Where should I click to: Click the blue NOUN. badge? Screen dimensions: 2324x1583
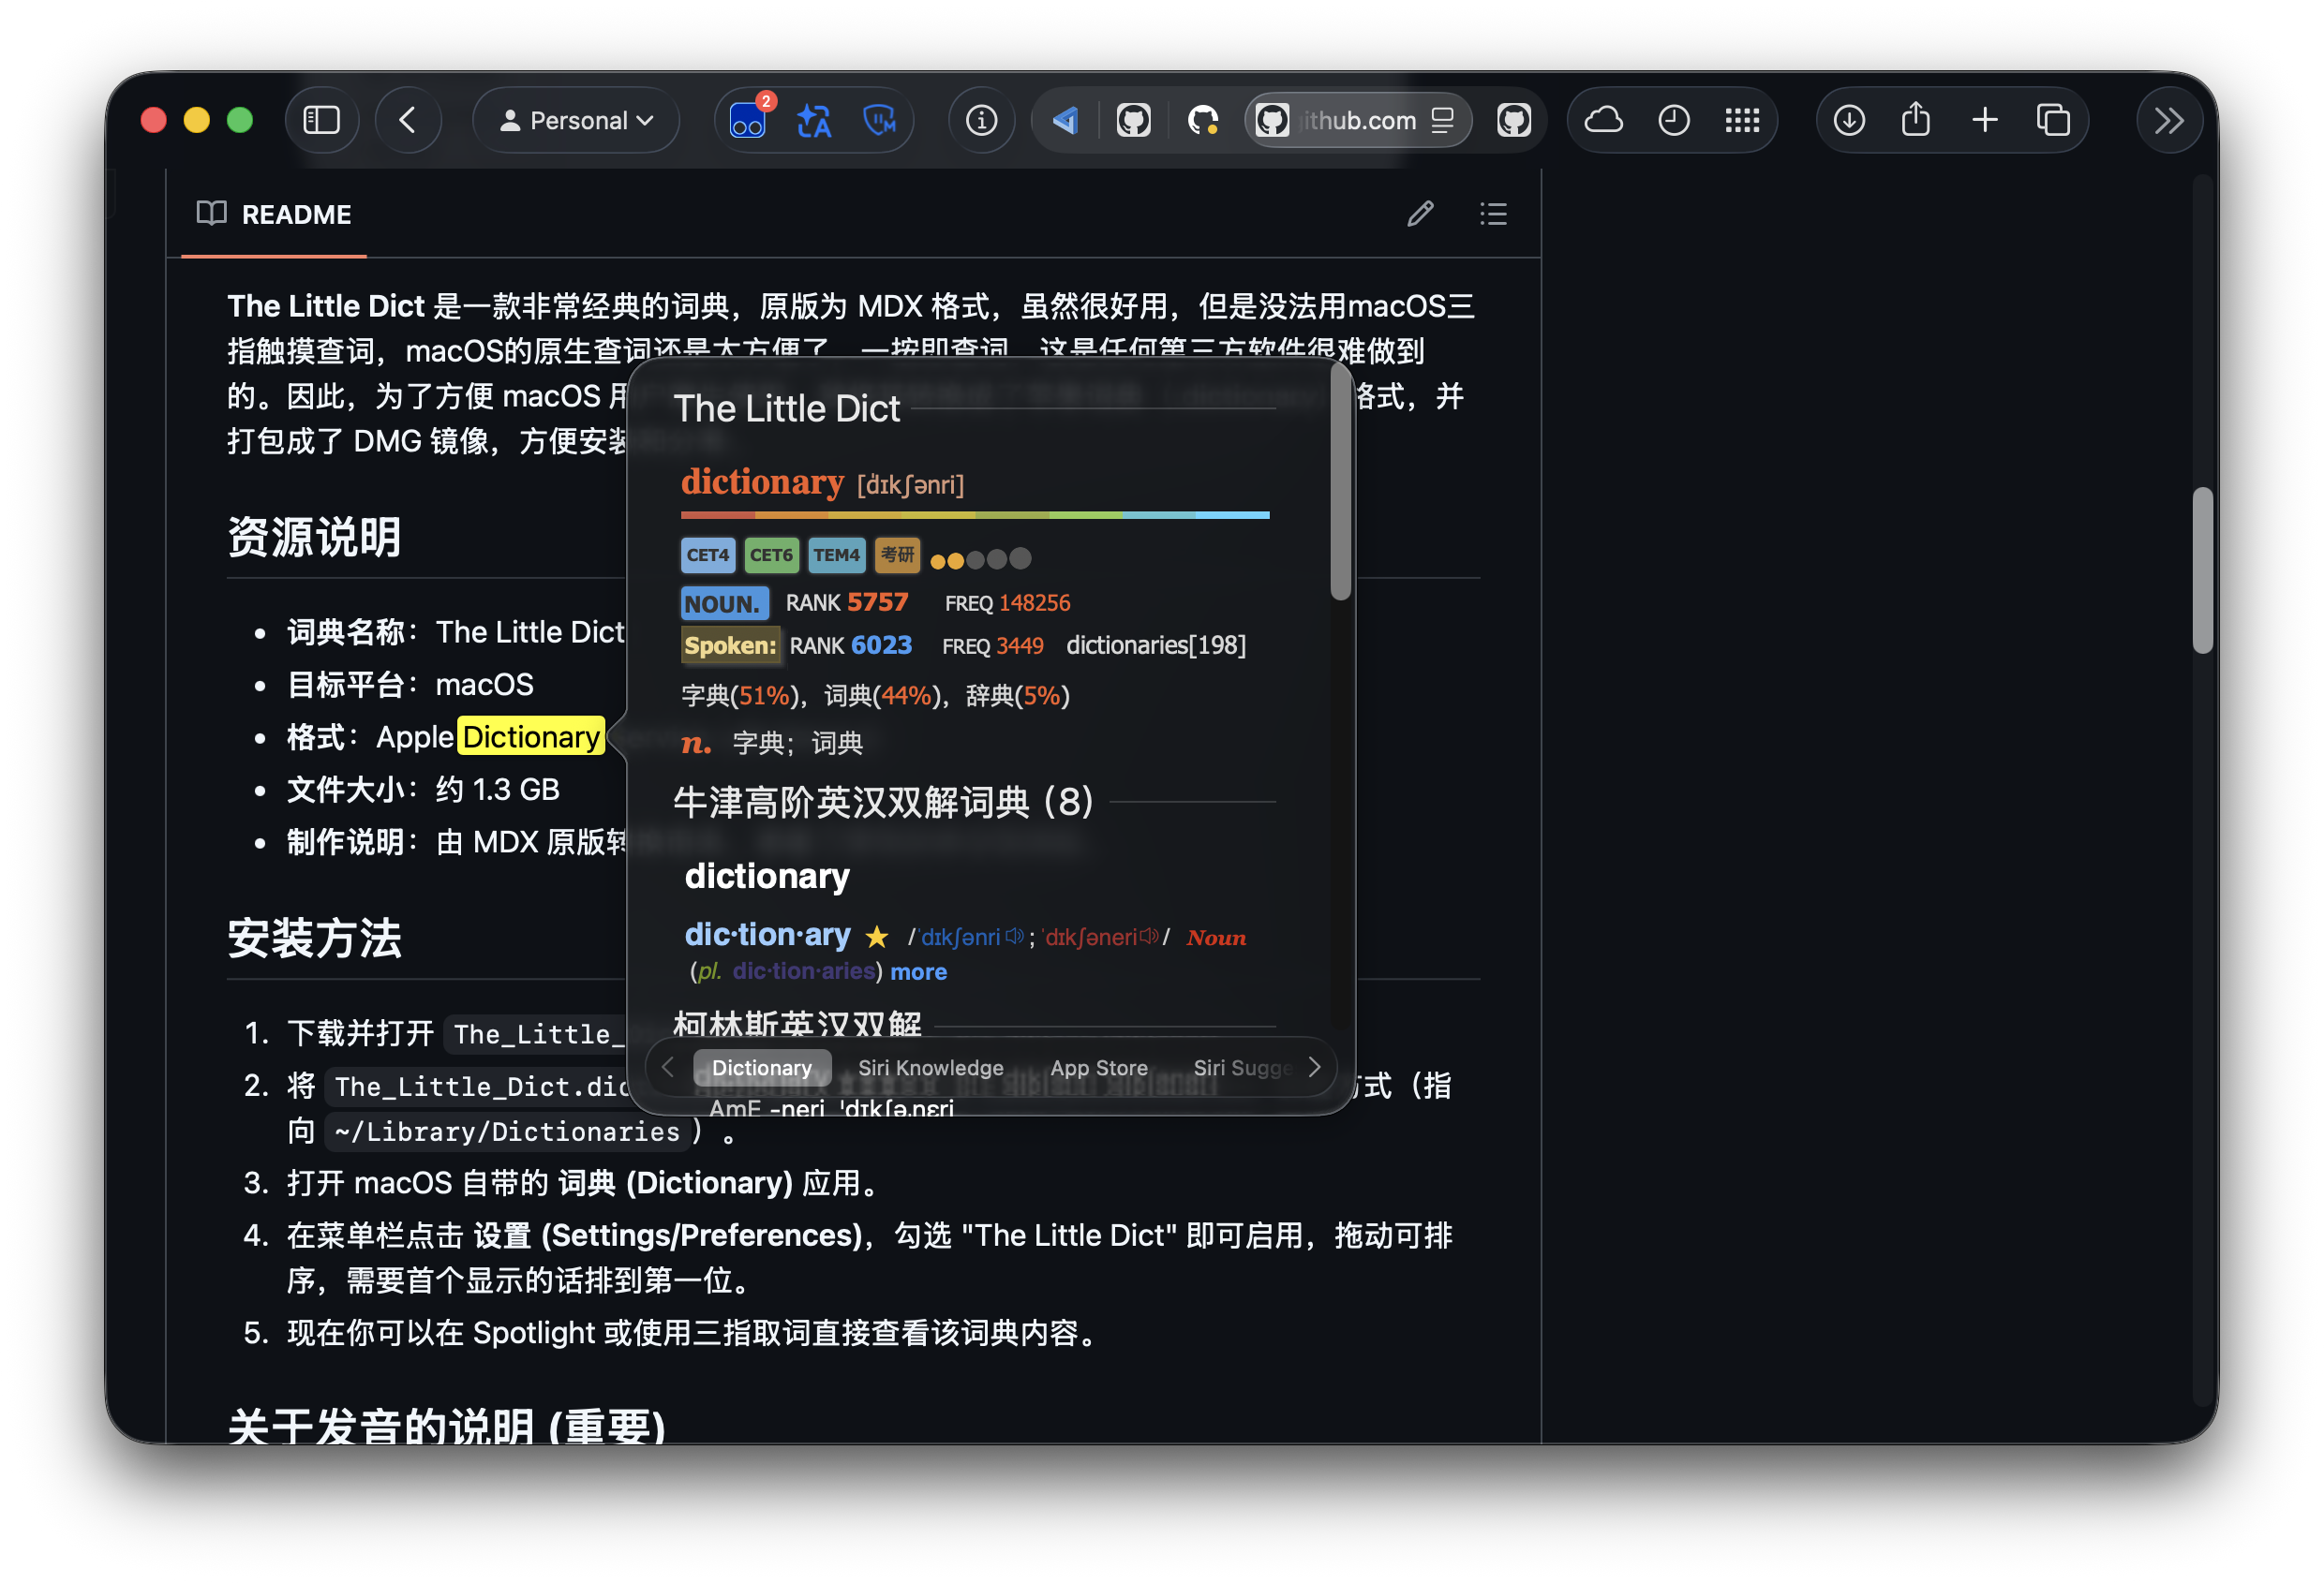coord(724,602)
